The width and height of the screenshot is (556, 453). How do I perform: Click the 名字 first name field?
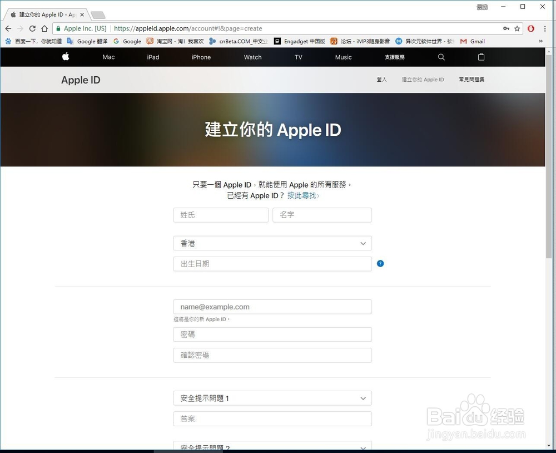click(x=322, y=215)
